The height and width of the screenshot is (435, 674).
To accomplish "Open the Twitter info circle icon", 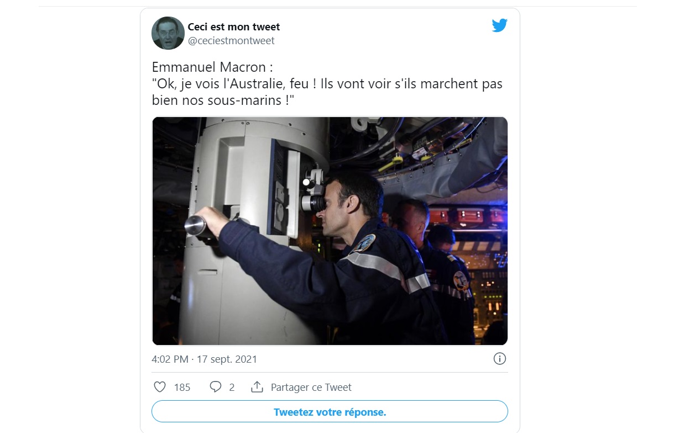I will (499, 359).
